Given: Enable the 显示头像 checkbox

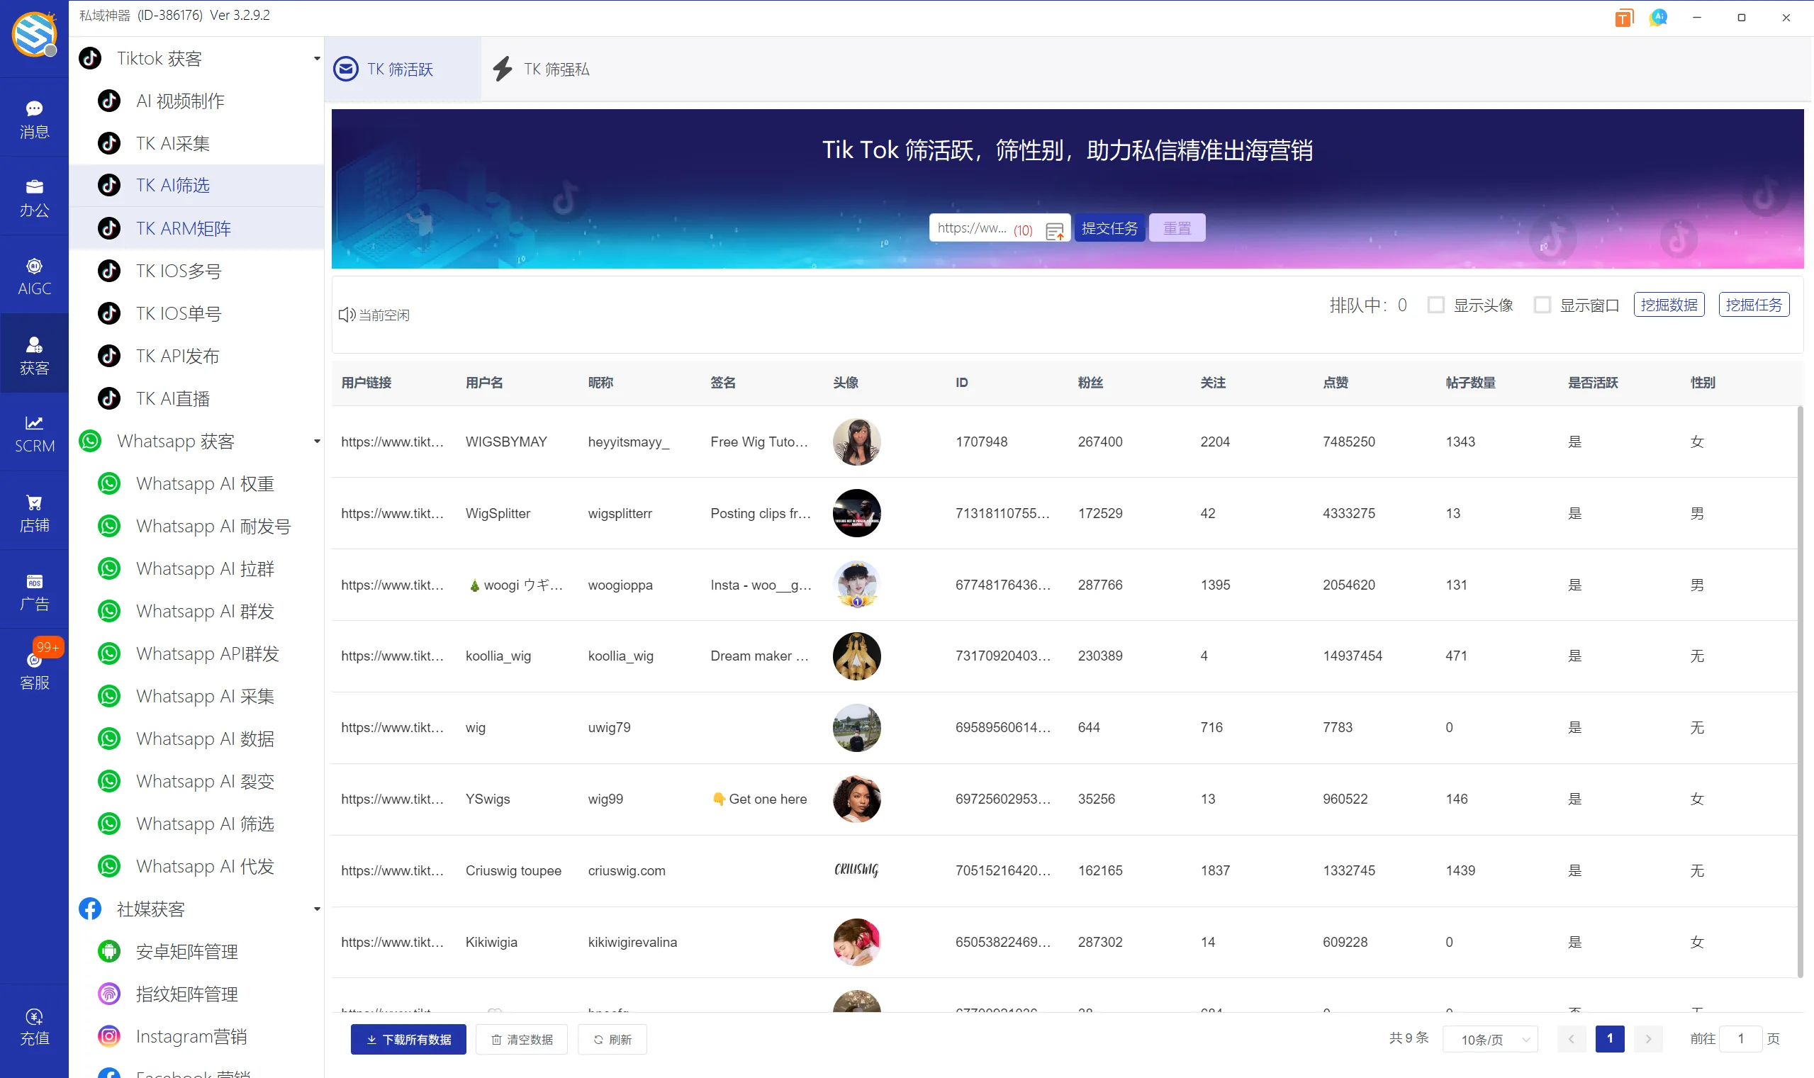Looking at the screenshot, I should [x=1435, y=305].
